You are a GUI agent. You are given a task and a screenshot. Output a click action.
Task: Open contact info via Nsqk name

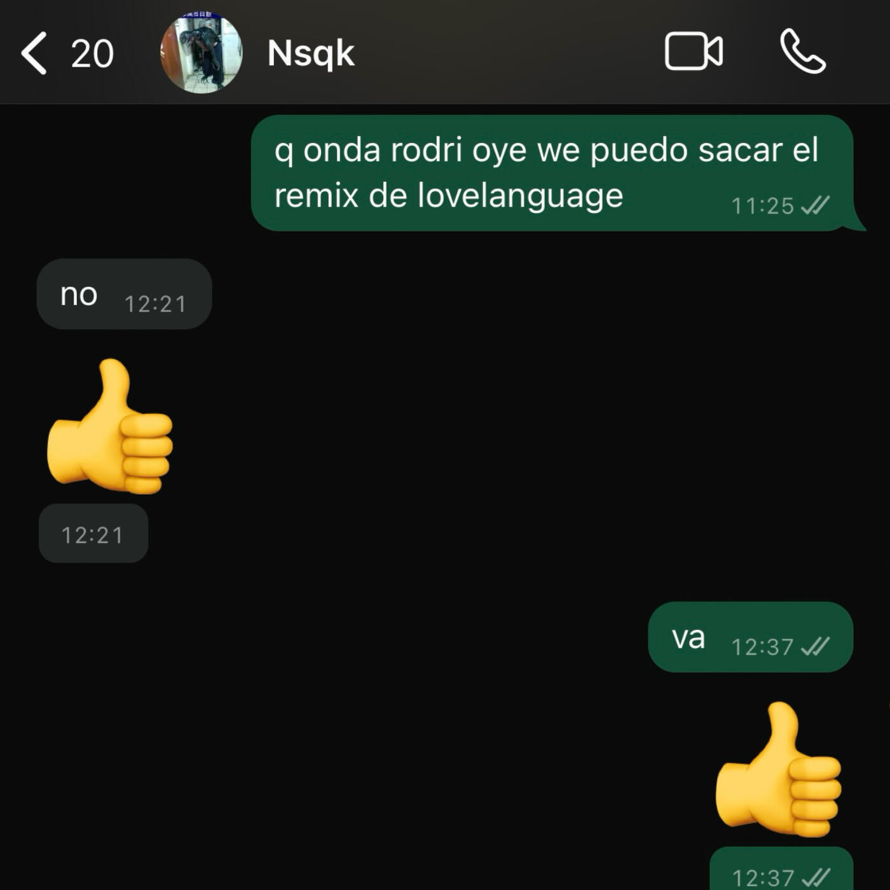point(311,53)
